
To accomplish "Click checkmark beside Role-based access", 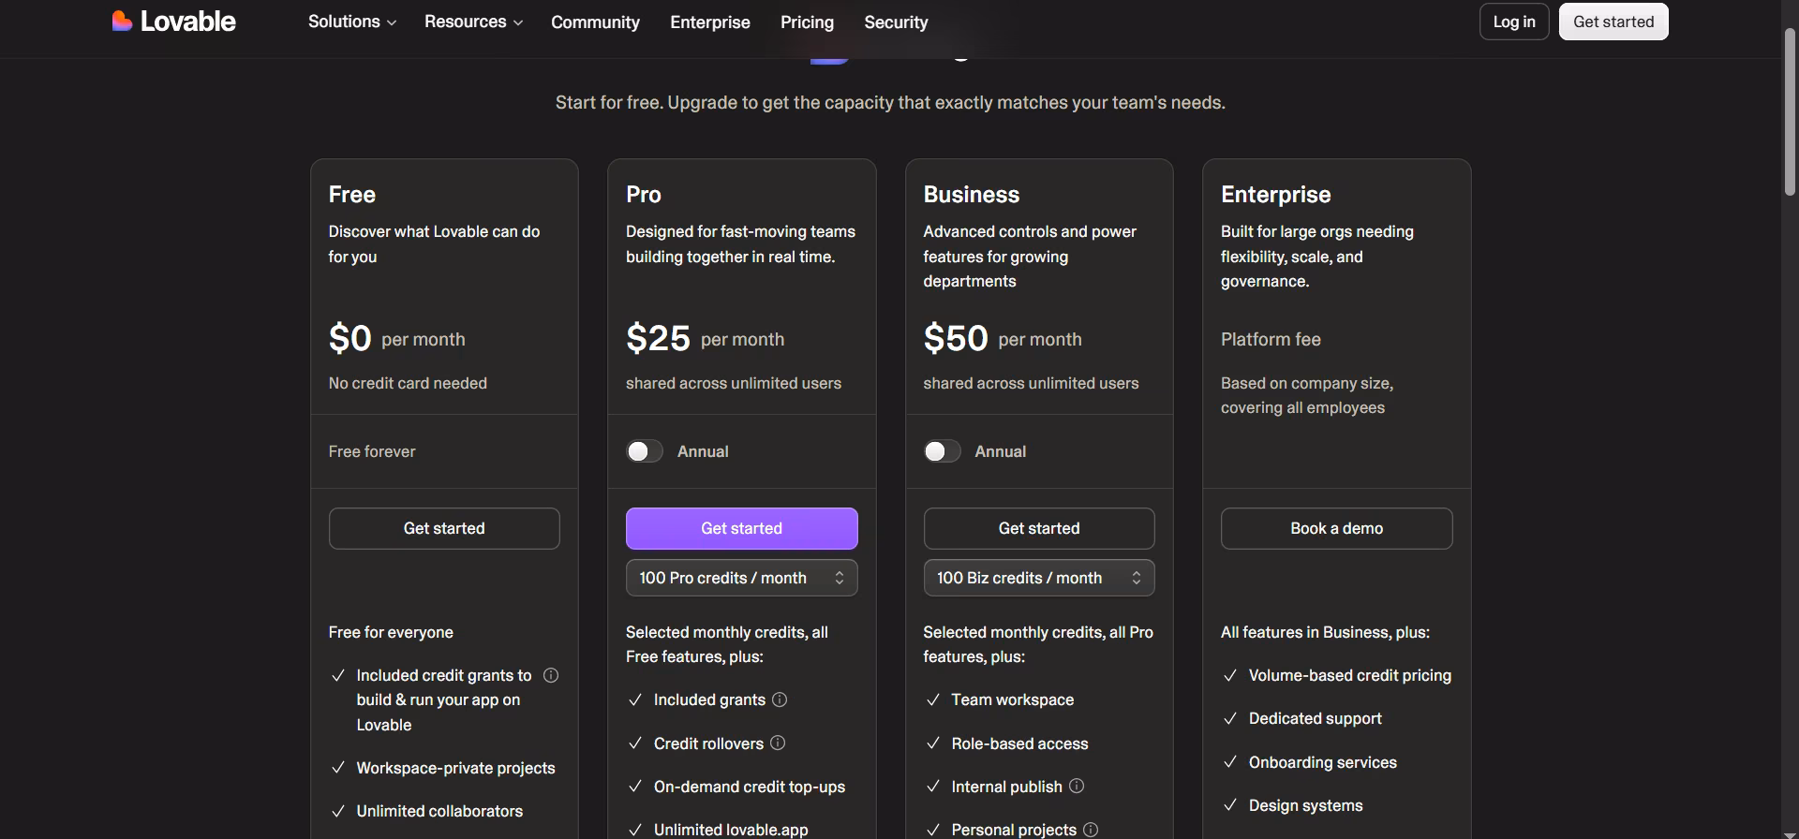I will click(933, 743).
